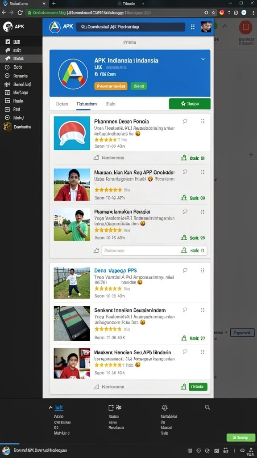Viewport: 257px width, 458px height.
Task: Click the small green button in the APK banner
Action: click(139, 86)
